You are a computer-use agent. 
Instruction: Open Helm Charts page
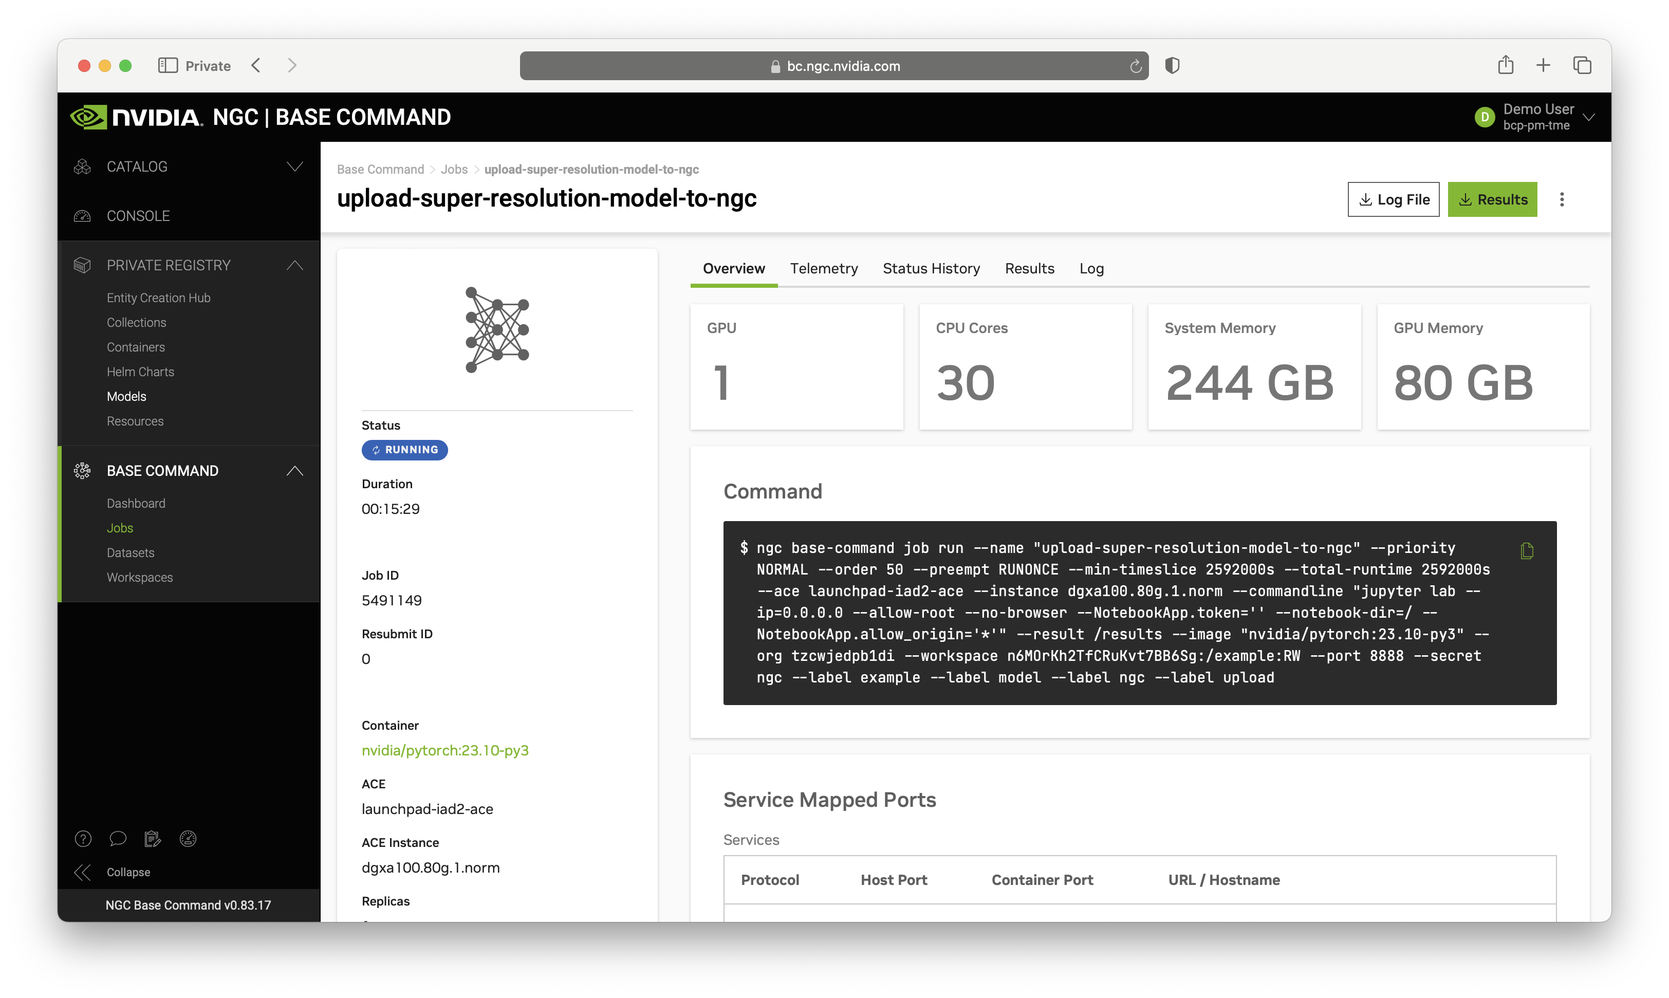pyautogui.click(x=141, y=372)
